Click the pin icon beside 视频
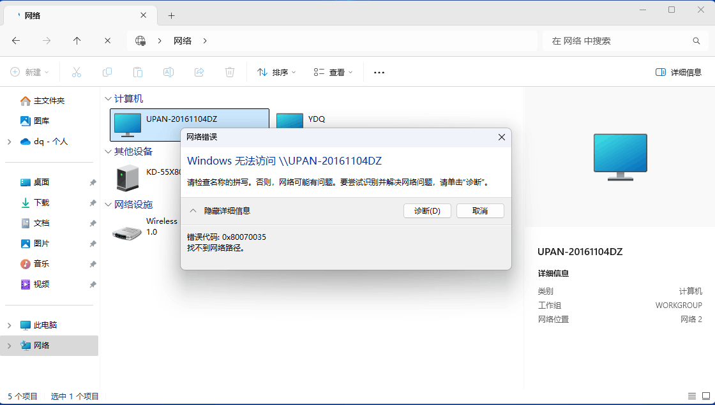The height and width of the screenshot is (405, 715). tap(93, 284)
